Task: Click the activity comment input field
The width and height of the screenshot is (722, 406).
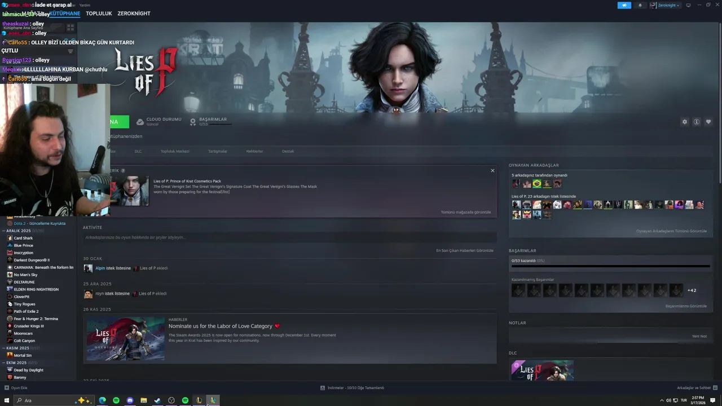Action: [290, 237]
